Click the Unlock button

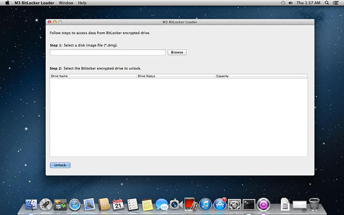point(60,165)
